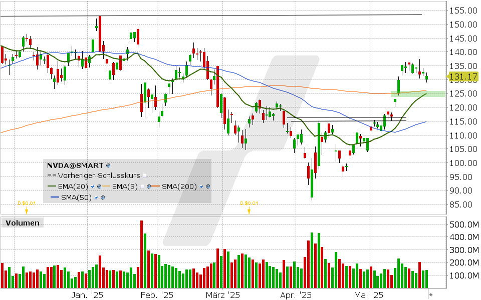Click the SMA(200) legend label
The image size is (481, 300).
179,186
